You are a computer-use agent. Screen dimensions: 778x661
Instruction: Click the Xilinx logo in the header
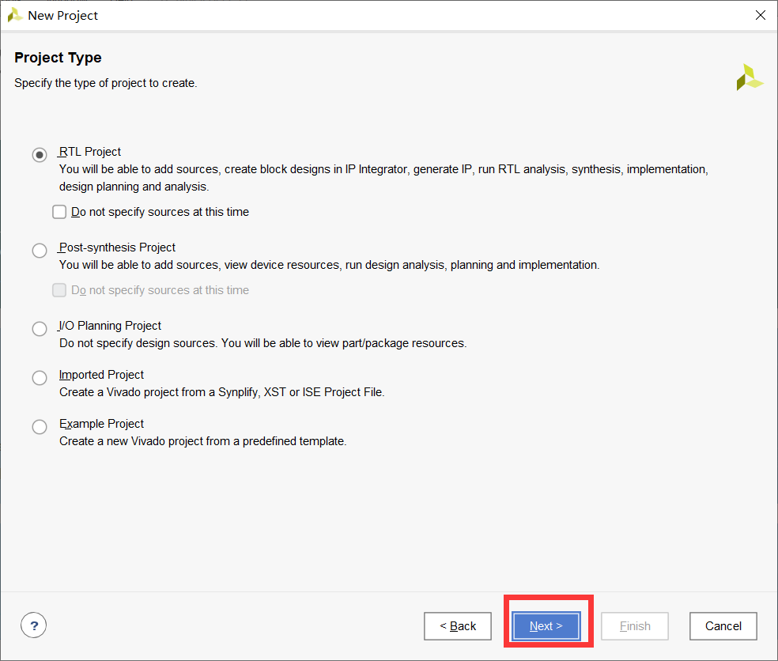(750, 77)
